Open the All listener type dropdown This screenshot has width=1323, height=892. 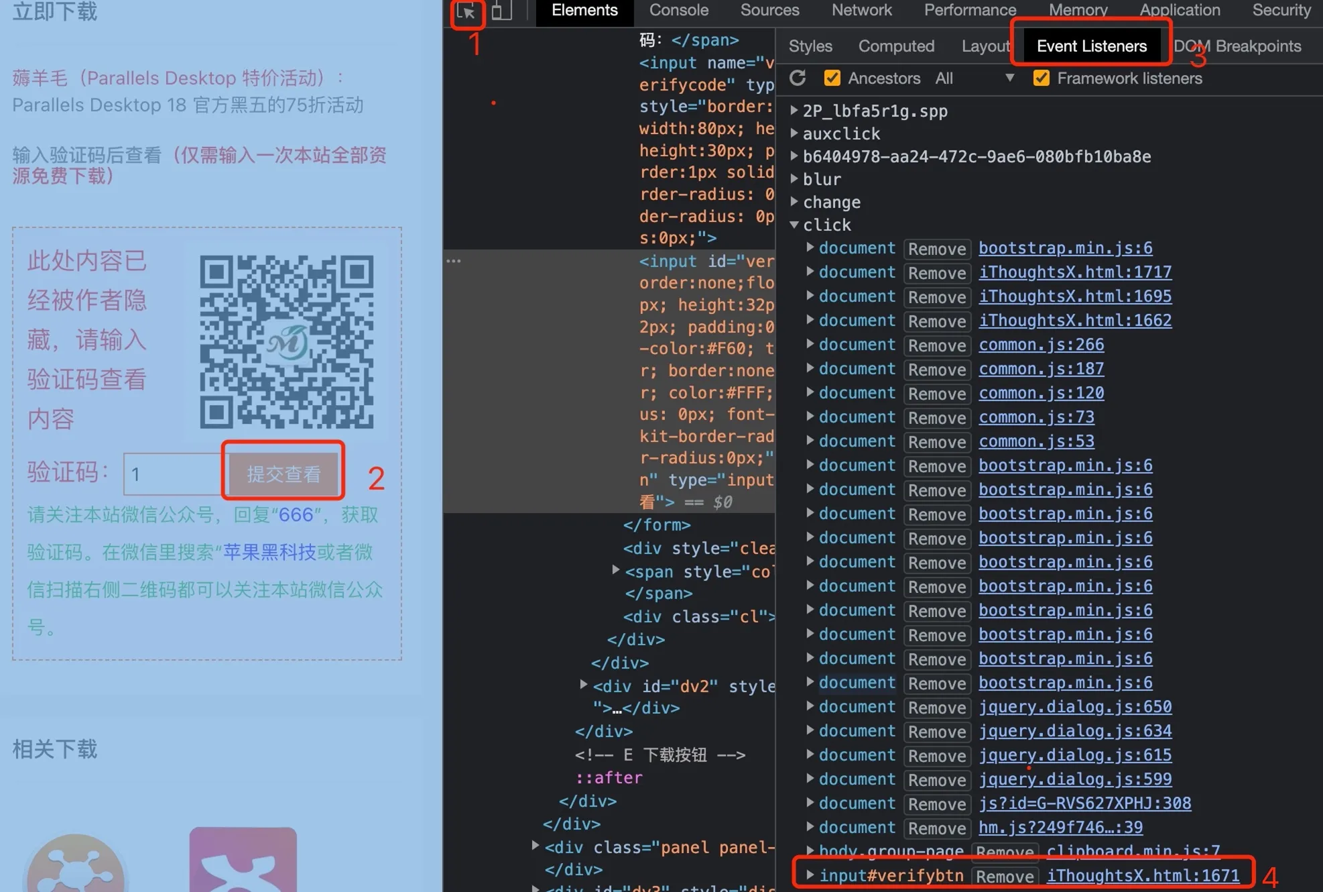(x=974, y=78)
